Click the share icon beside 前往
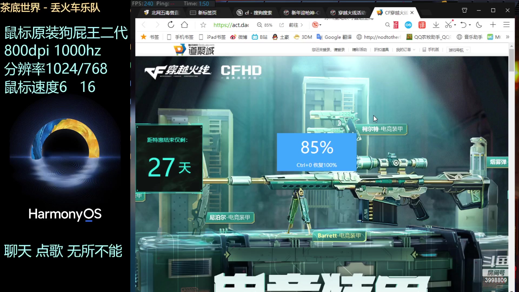The image size is (519, 292). [282, 25]
